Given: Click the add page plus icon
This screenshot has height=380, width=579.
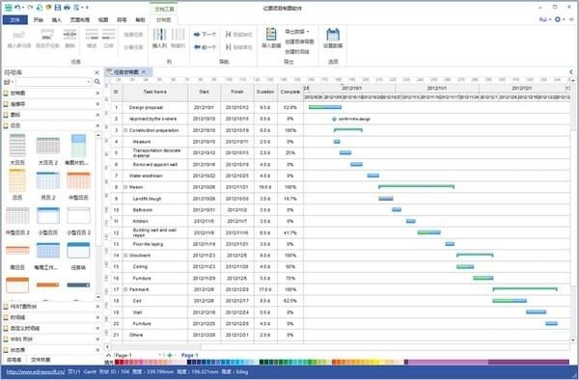Looking at the screenshot, I should (x=170, y=355).
